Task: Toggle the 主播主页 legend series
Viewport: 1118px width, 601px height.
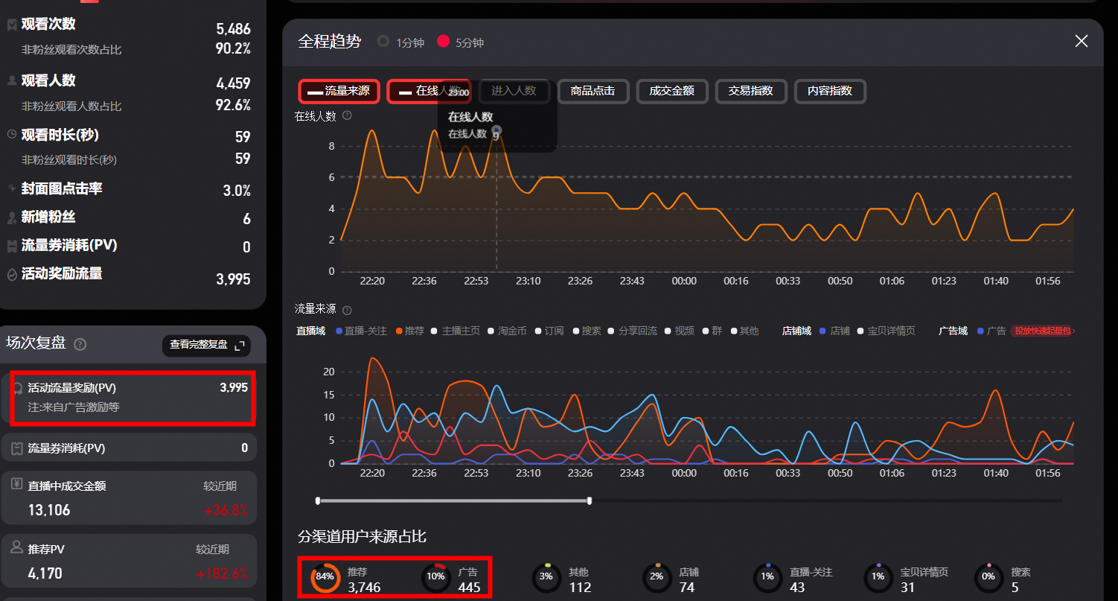Action: [456, 331]
